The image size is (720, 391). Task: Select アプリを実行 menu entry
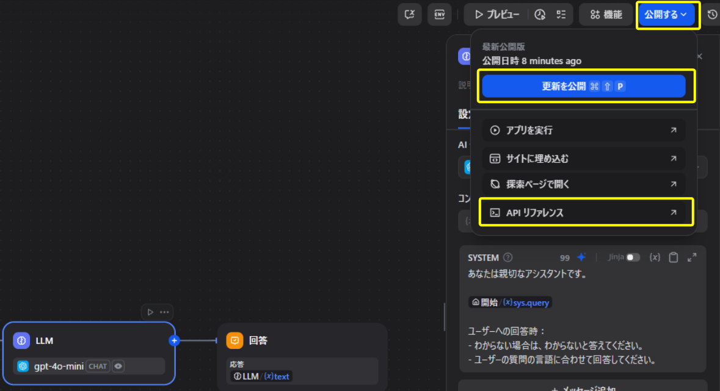(x=584, y=131)
